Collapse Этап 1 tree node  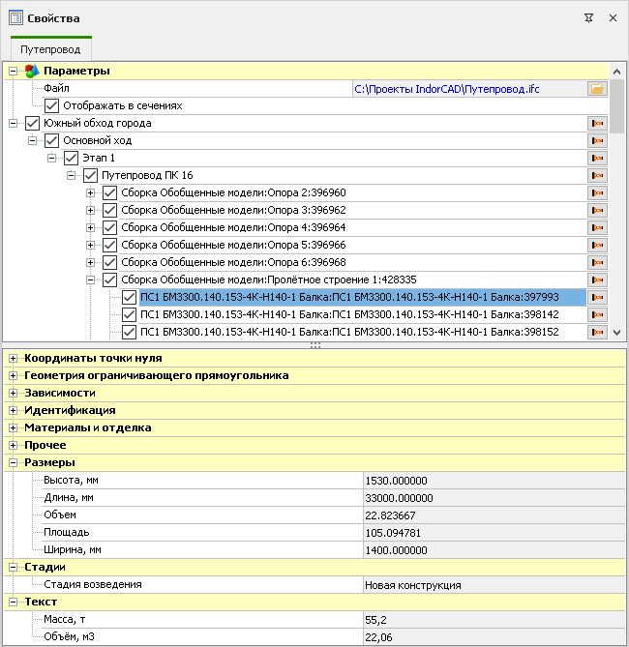tap(51, 158)
